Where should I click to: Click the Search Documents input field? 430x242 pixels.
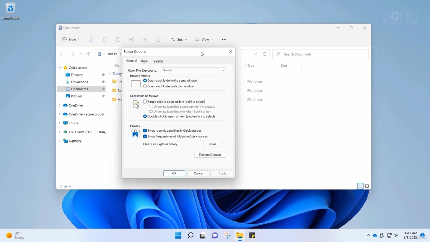click(x=322, y=54)
